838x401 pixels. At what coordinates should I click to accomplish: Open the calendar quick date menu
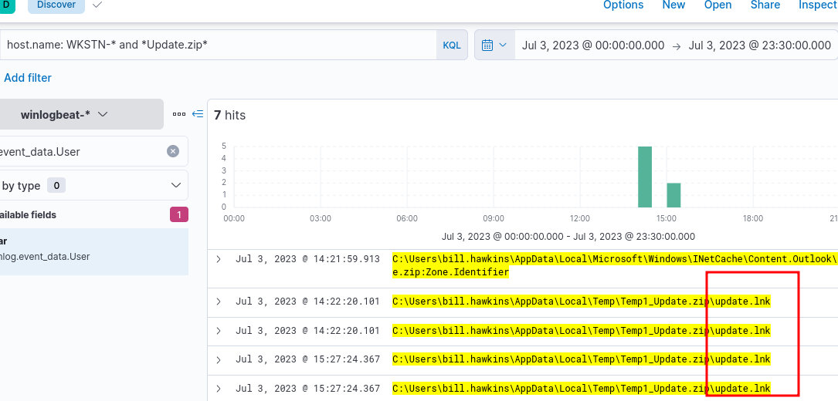point(494,45)
